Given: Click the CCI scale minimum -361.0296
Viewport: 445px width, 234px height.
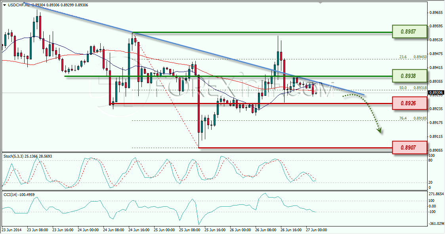Looking at the screenshot, I should (437, 224).
